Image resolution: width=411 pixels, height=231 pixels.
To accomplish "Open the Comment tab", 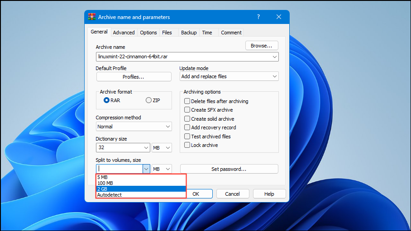I will click(x=231, y=33).
